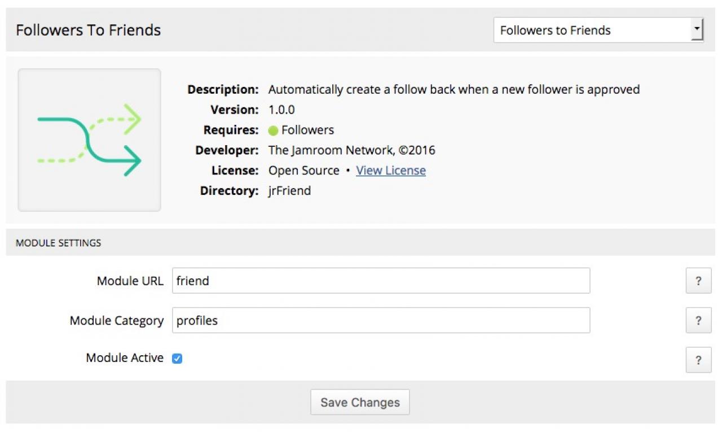Click the Module Active label text
Screen dimensions: 722x432
(x=125, y=358)
